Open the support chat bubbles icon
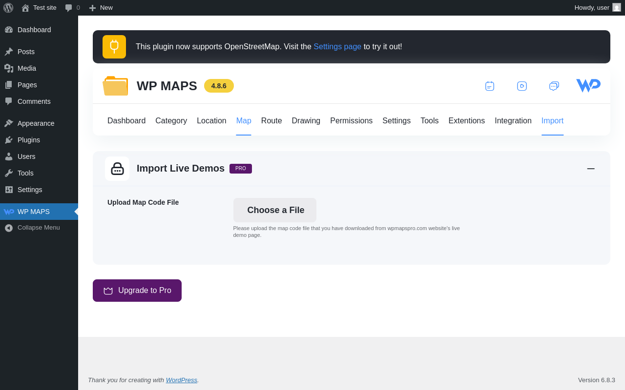 pos(554,86)
